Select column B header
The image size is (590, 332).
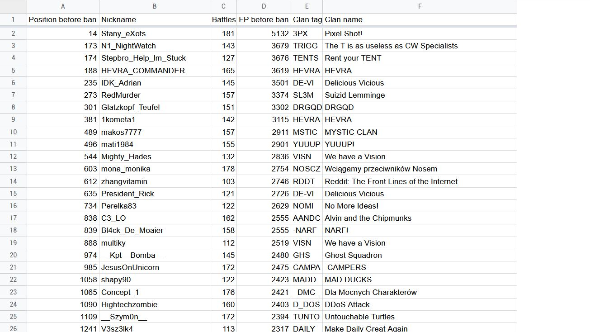(155, 6)
